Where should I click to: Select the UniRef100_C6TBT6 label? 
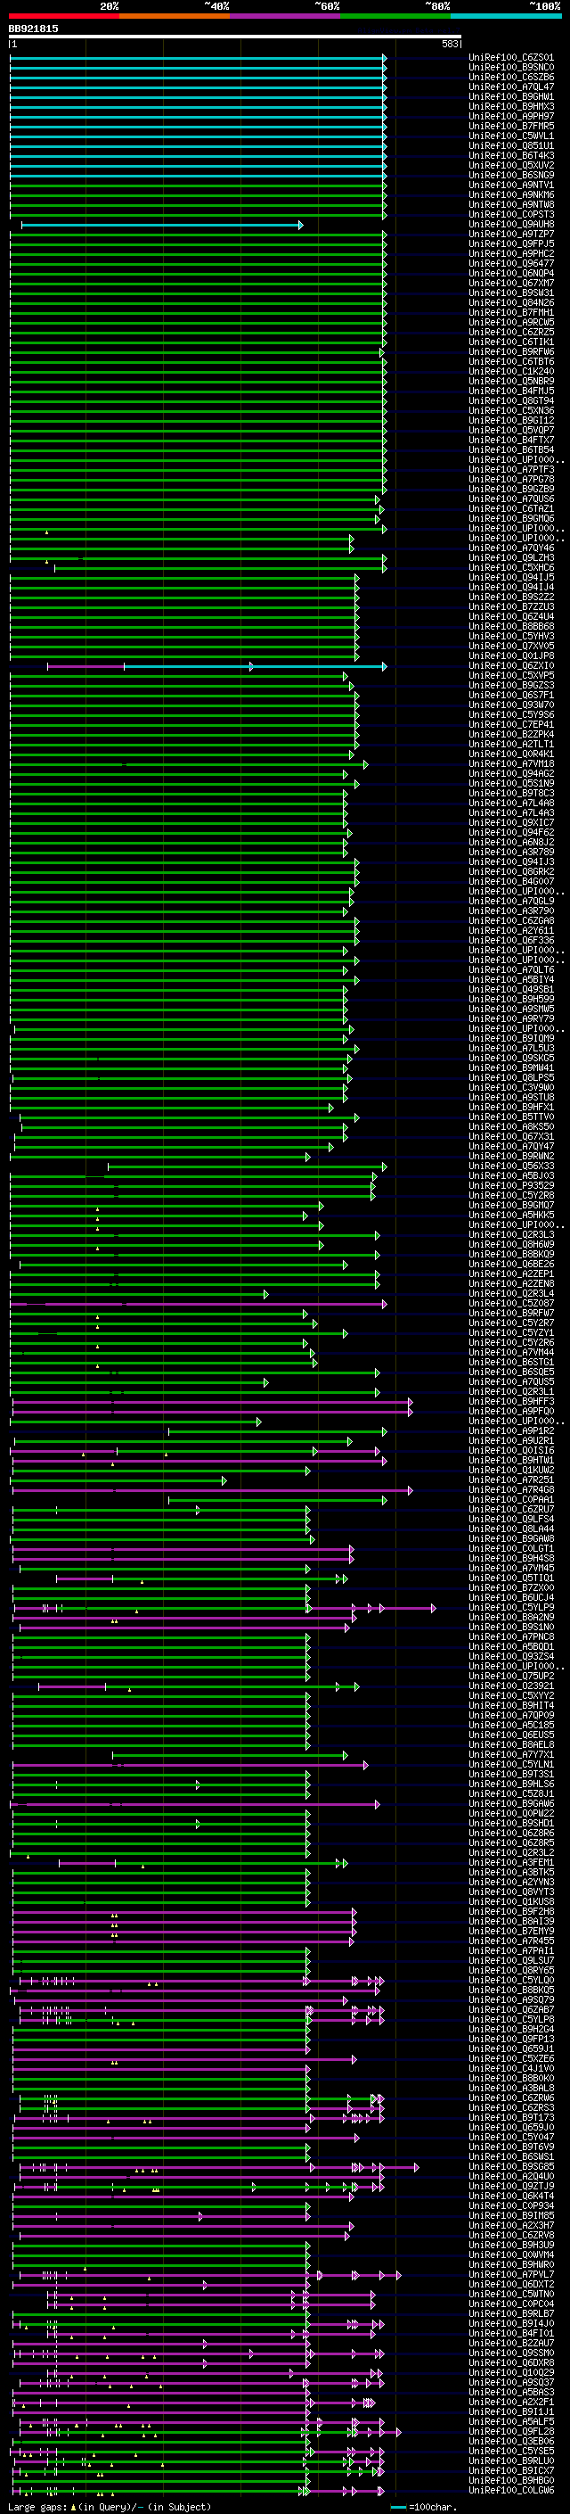511,362
